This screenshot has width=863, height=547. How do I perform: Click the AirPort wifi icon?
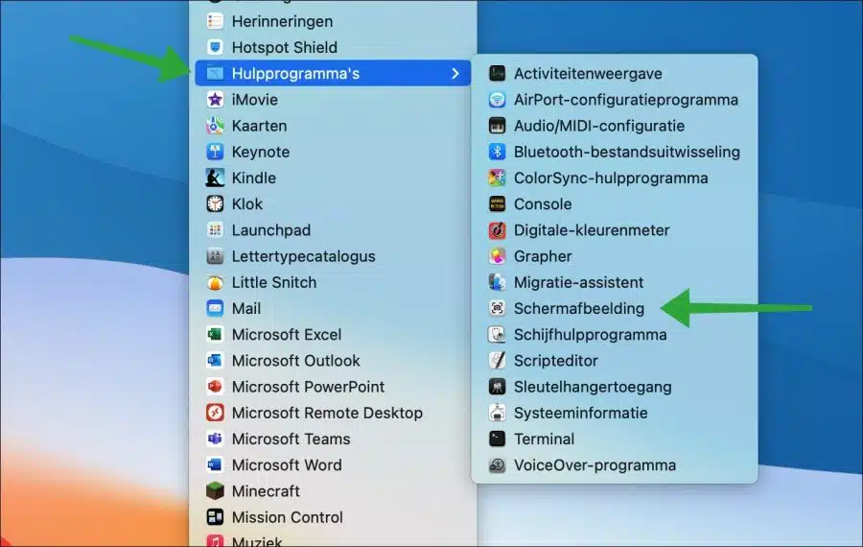pos(497,99)
